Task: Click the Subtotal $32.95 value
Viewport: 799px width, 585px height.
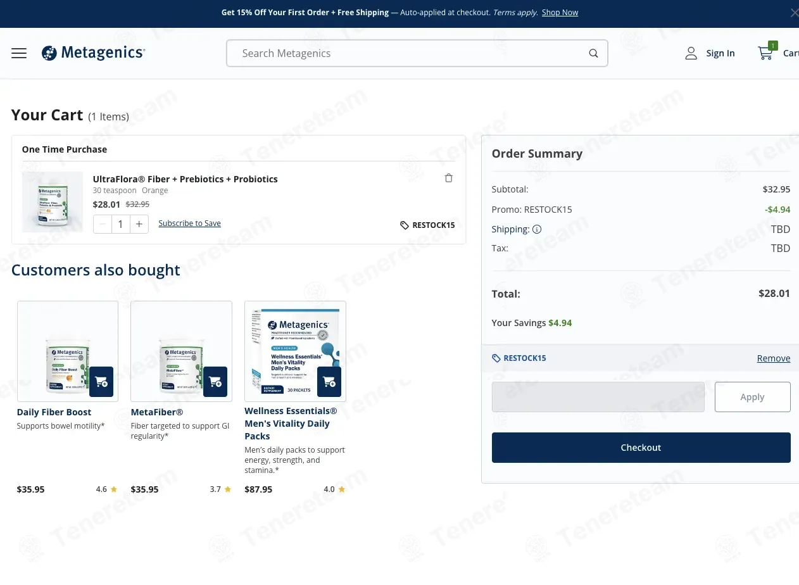Action: pos(776,189)
